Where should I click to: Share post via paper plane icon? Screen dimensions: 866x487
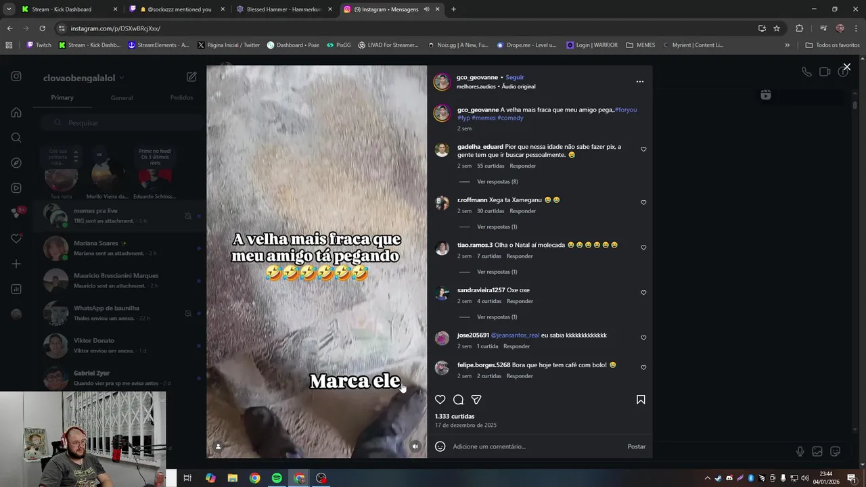click(476, 400)
